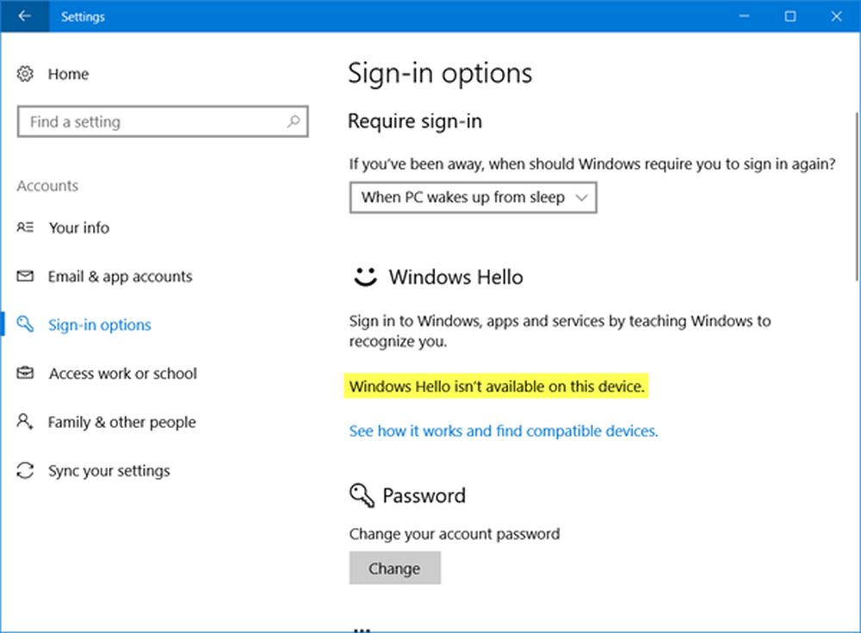
Task: Open See how it works link
Action: [504, 431]
